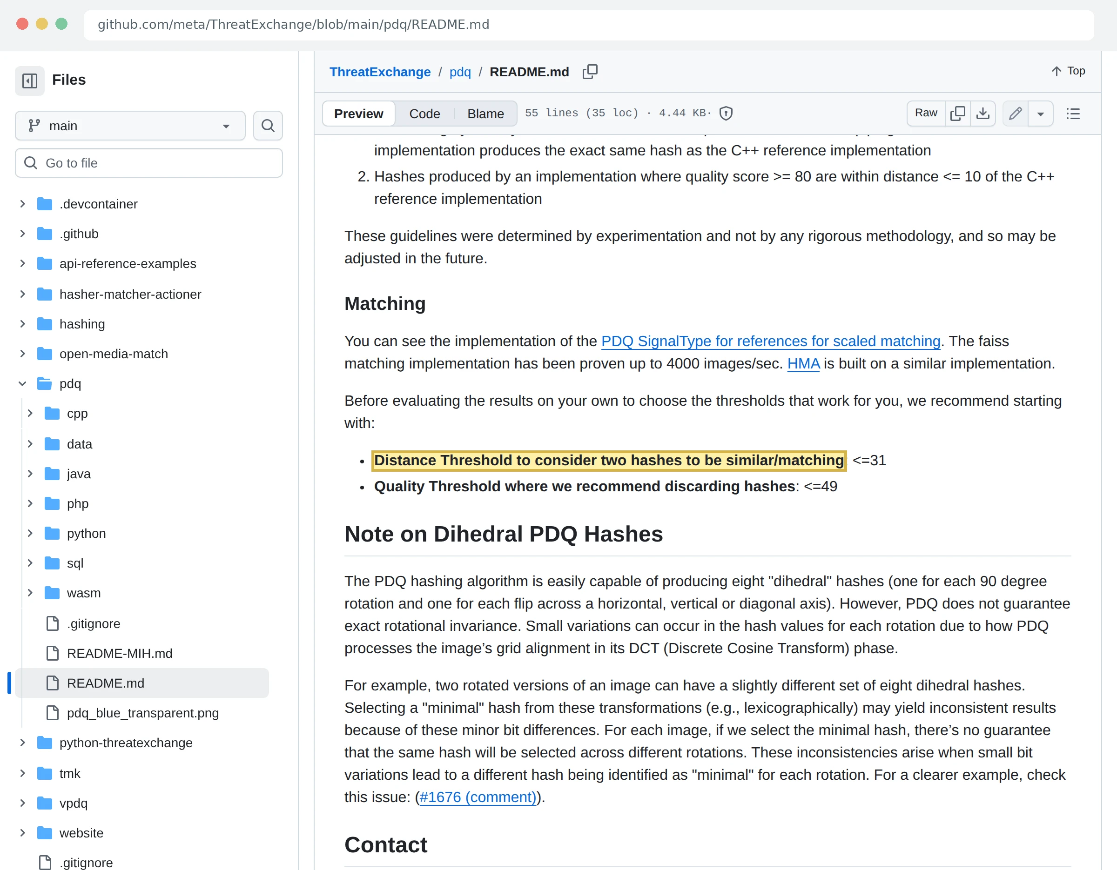Open the open-media-match folder
Screen dimensions: 1117x870
pos(114,354)
